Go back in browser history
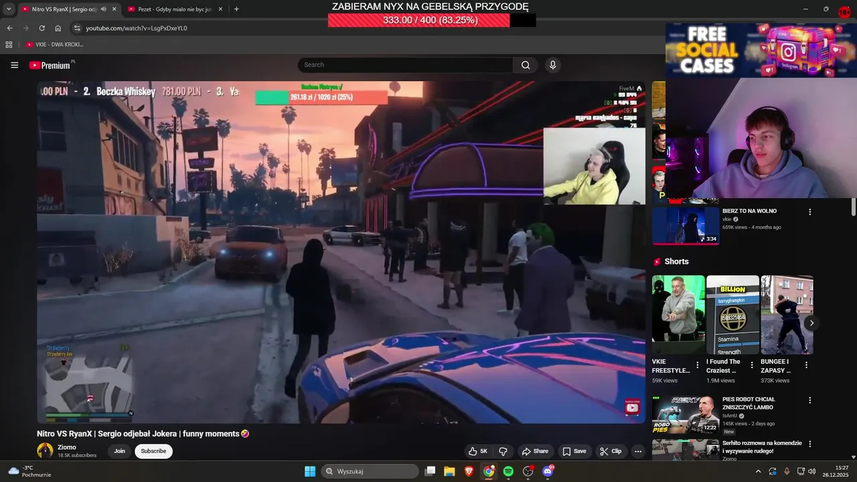 click(x=9, y=28)
